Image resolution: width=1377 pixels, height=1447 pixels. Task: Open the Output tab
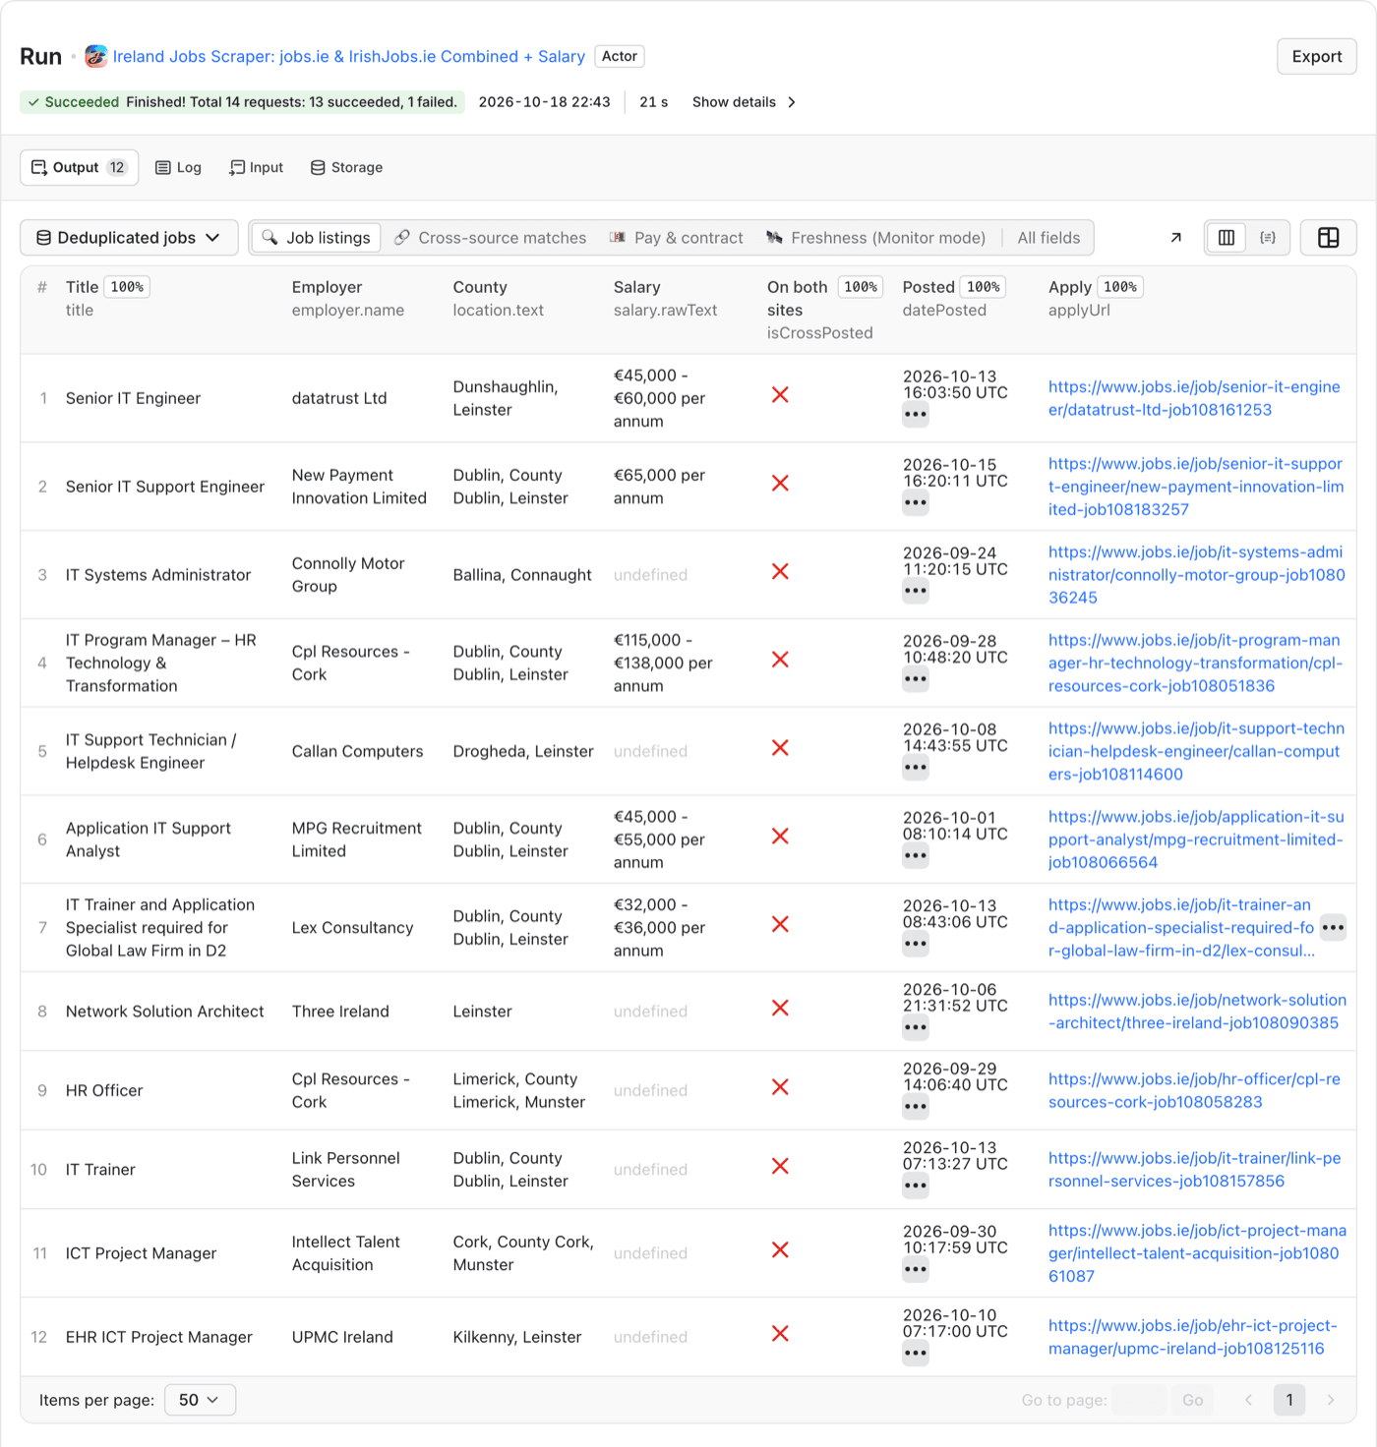coord(79,167)
